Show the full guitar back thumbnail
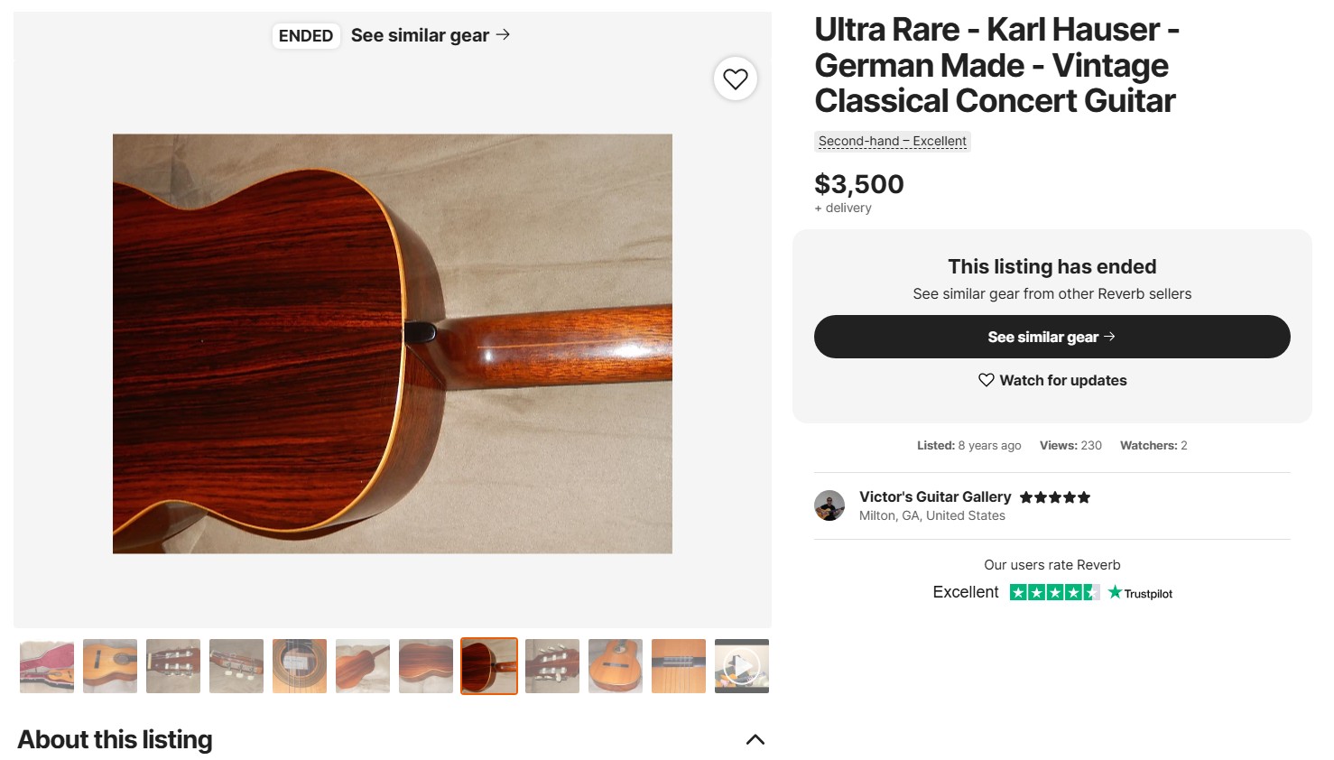The image size is (1334, 760). (x=363, y=666)
